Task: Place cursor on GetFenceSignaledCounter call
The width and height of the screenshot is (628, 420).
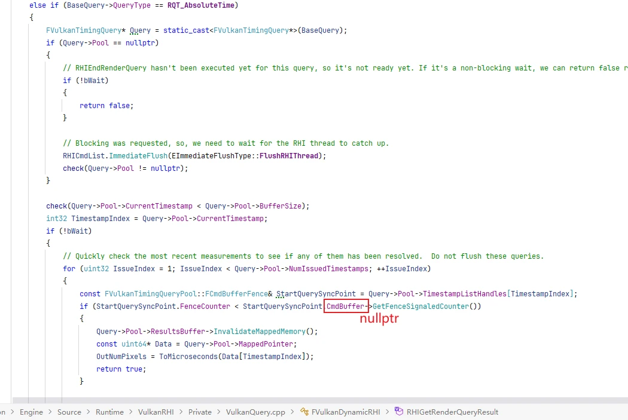Action: coord(420,306)
